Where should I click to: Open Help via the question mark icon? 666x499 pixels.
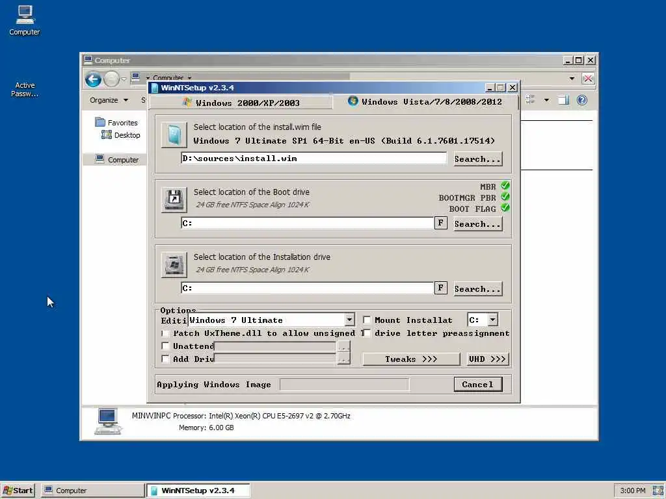click(x=582, y=100)
